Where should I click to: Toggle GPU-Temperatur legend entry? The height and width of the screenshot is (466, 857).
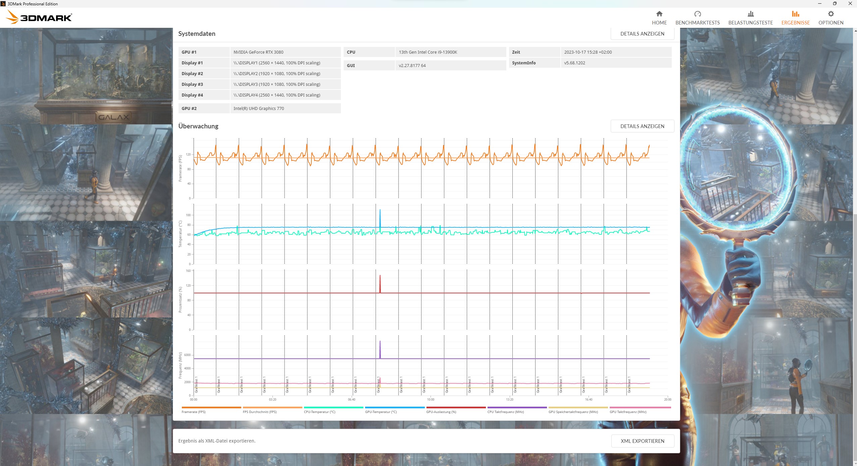tap(381, 412)
